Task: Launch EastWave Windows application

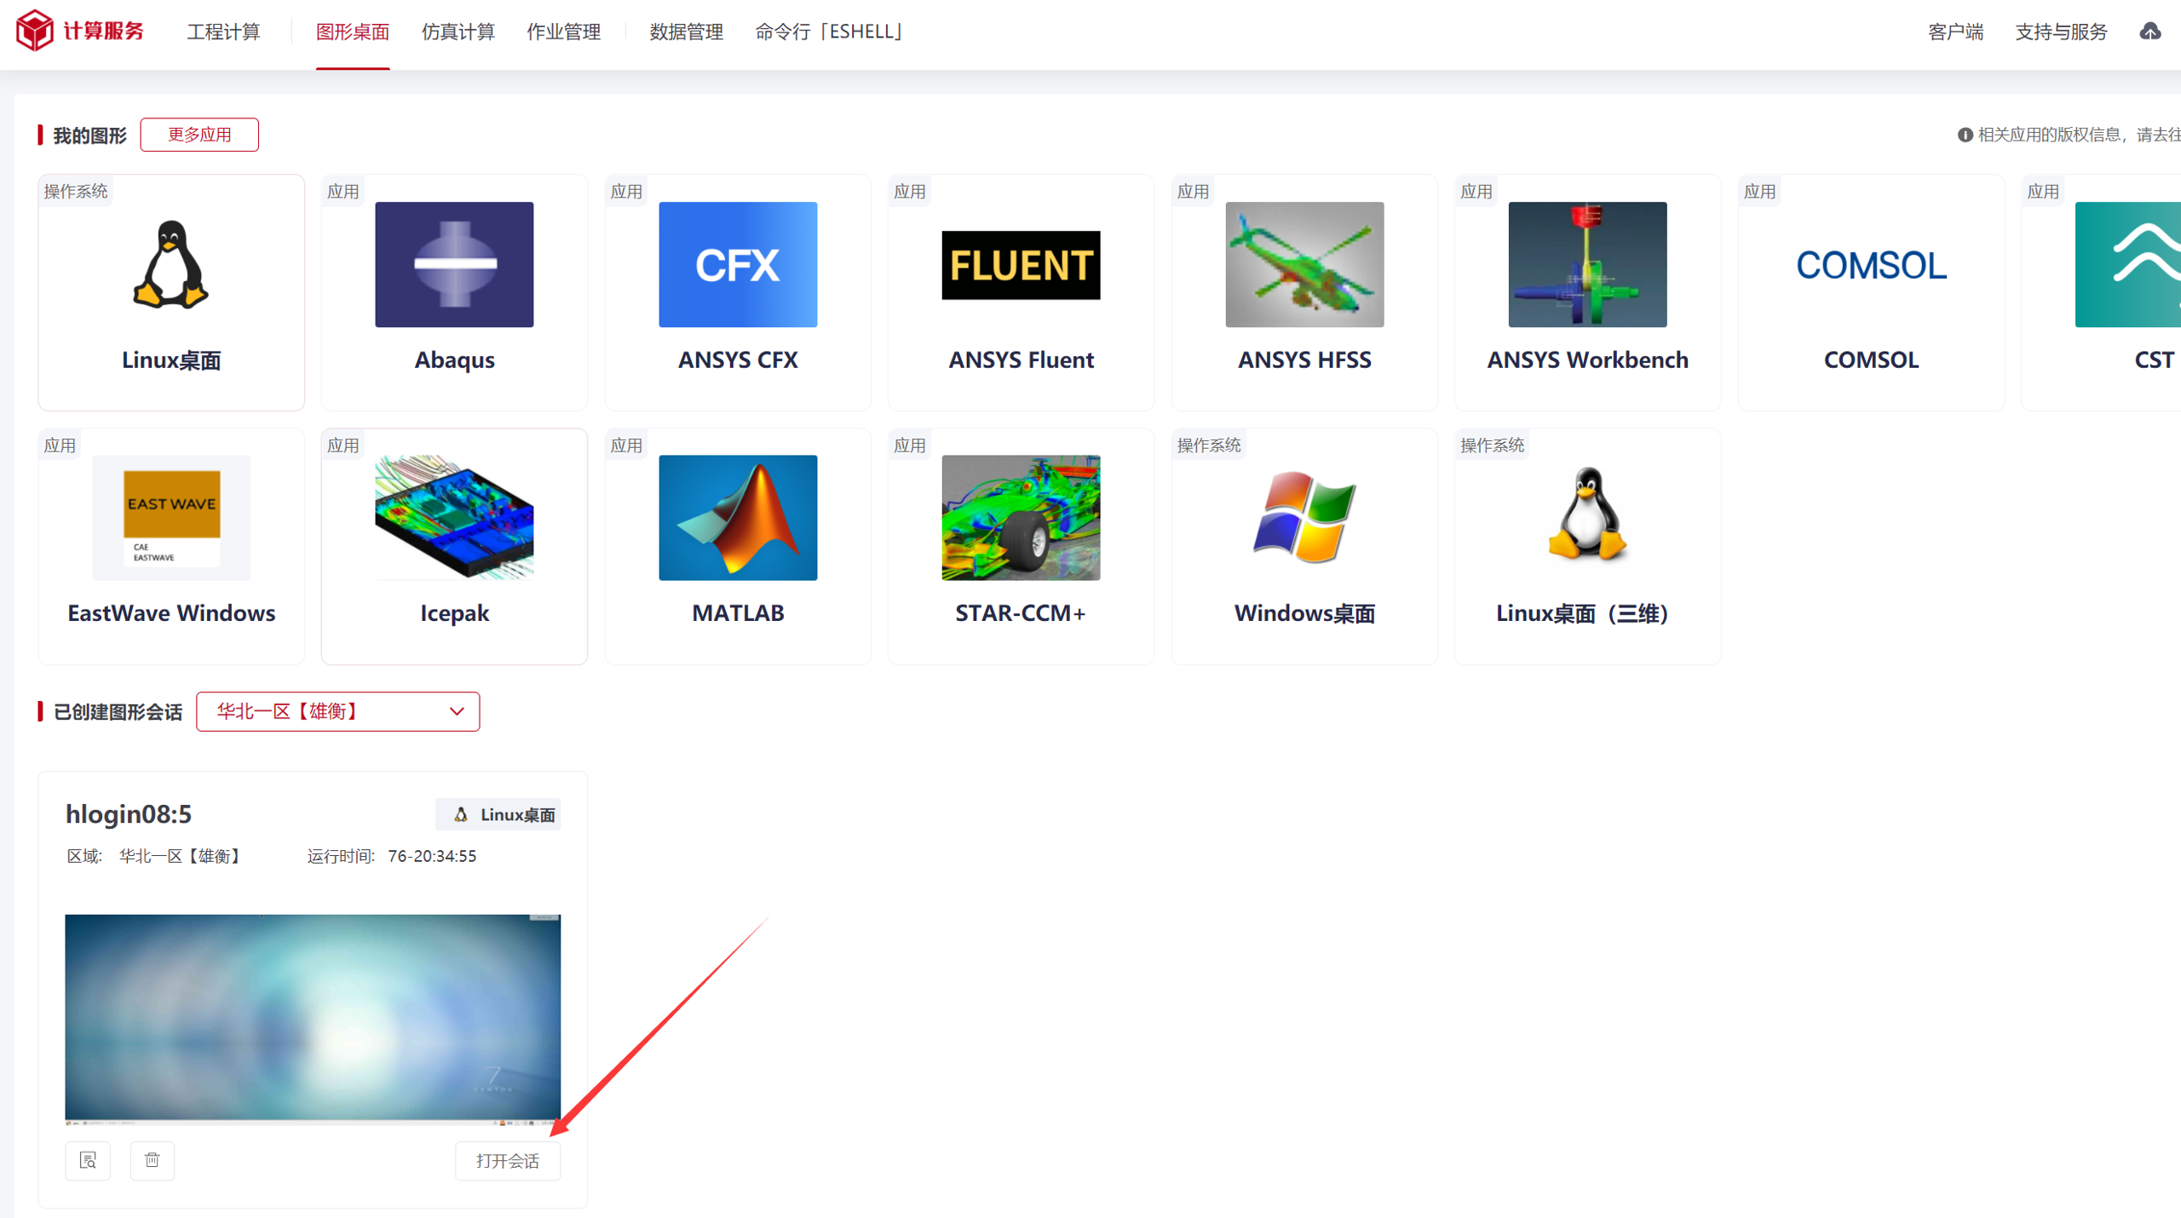Action: [171, 546]
